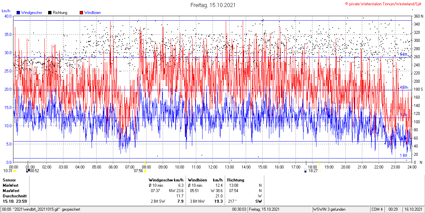Click the 16.10.2021 status bar date

tap(413, 209)
